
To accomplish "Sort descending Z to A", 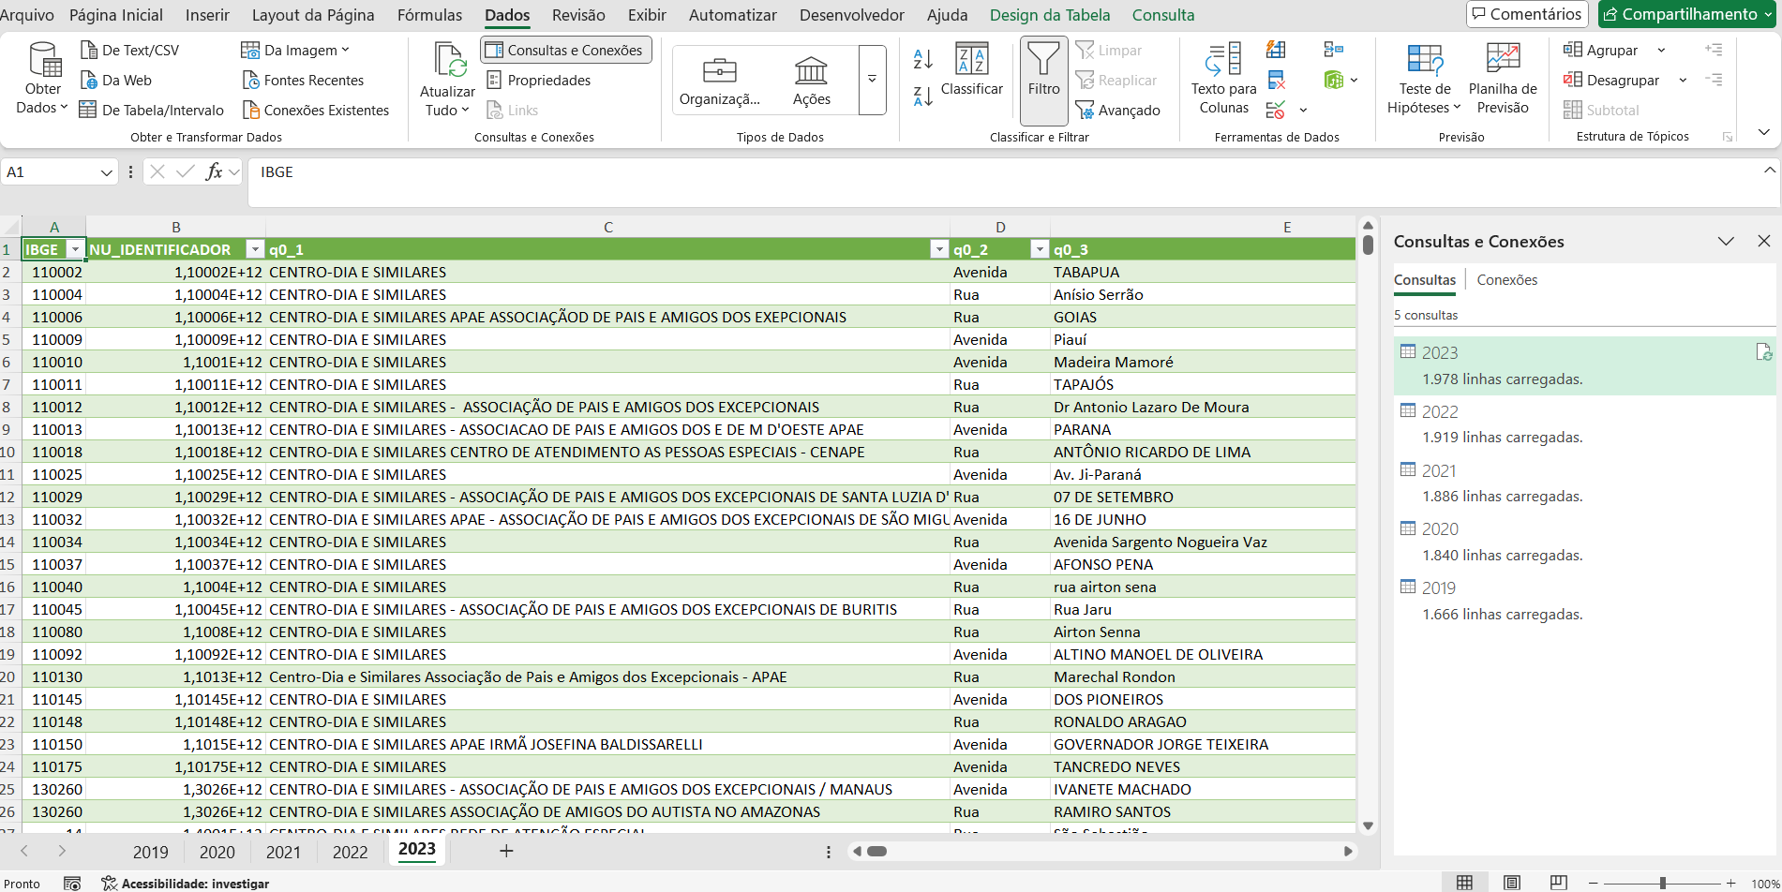I will [x=922, y=96].
